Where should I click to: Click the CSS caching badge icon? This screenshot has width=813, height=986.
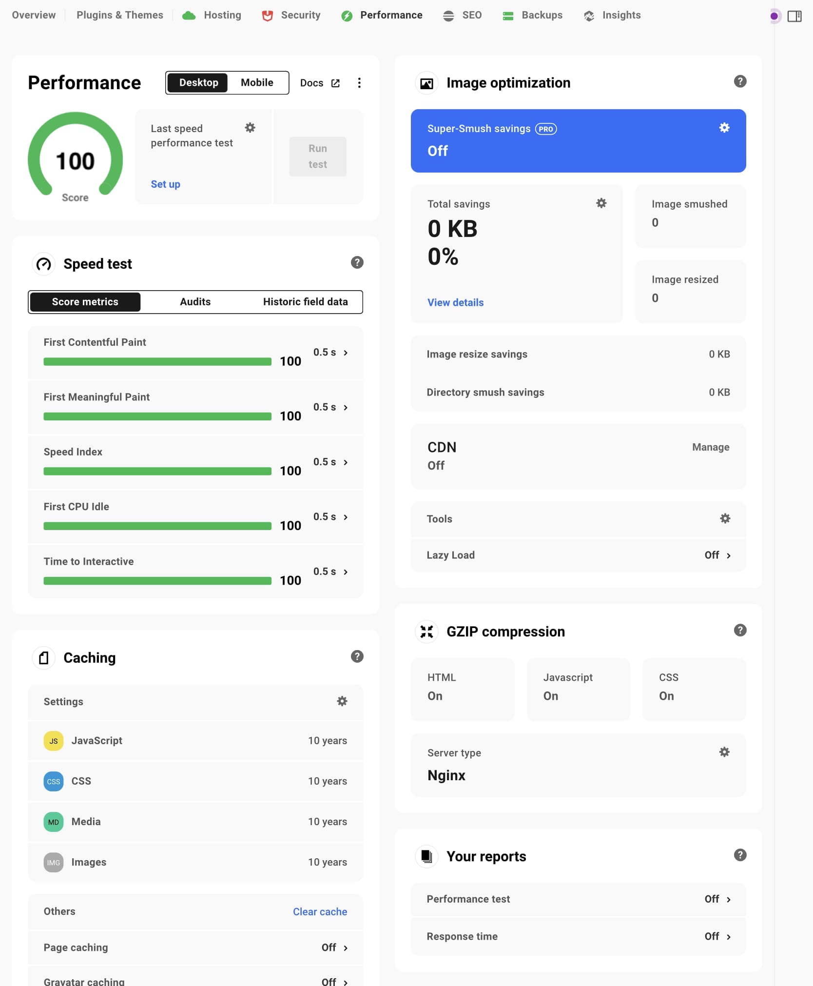pyautogui.click(x=54, y=781)
